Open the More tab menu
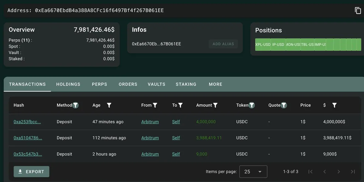364x182 pixels. [215, 84]
